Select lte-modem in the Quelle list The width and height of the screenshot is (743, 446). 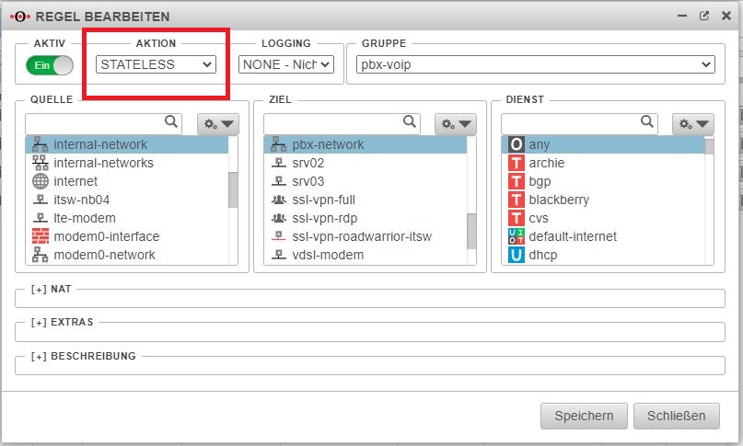(85, 218)
